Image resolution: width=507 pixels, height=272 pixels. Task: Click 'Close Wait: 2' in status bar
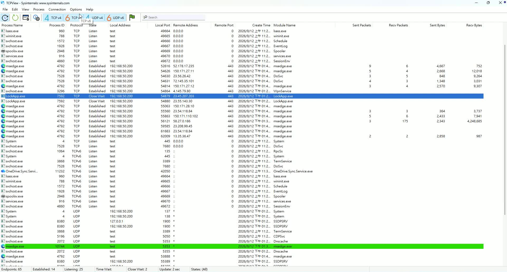(x=137, y=269)
